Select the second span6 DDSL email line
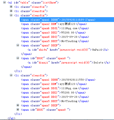 click(x=55, y=88)
